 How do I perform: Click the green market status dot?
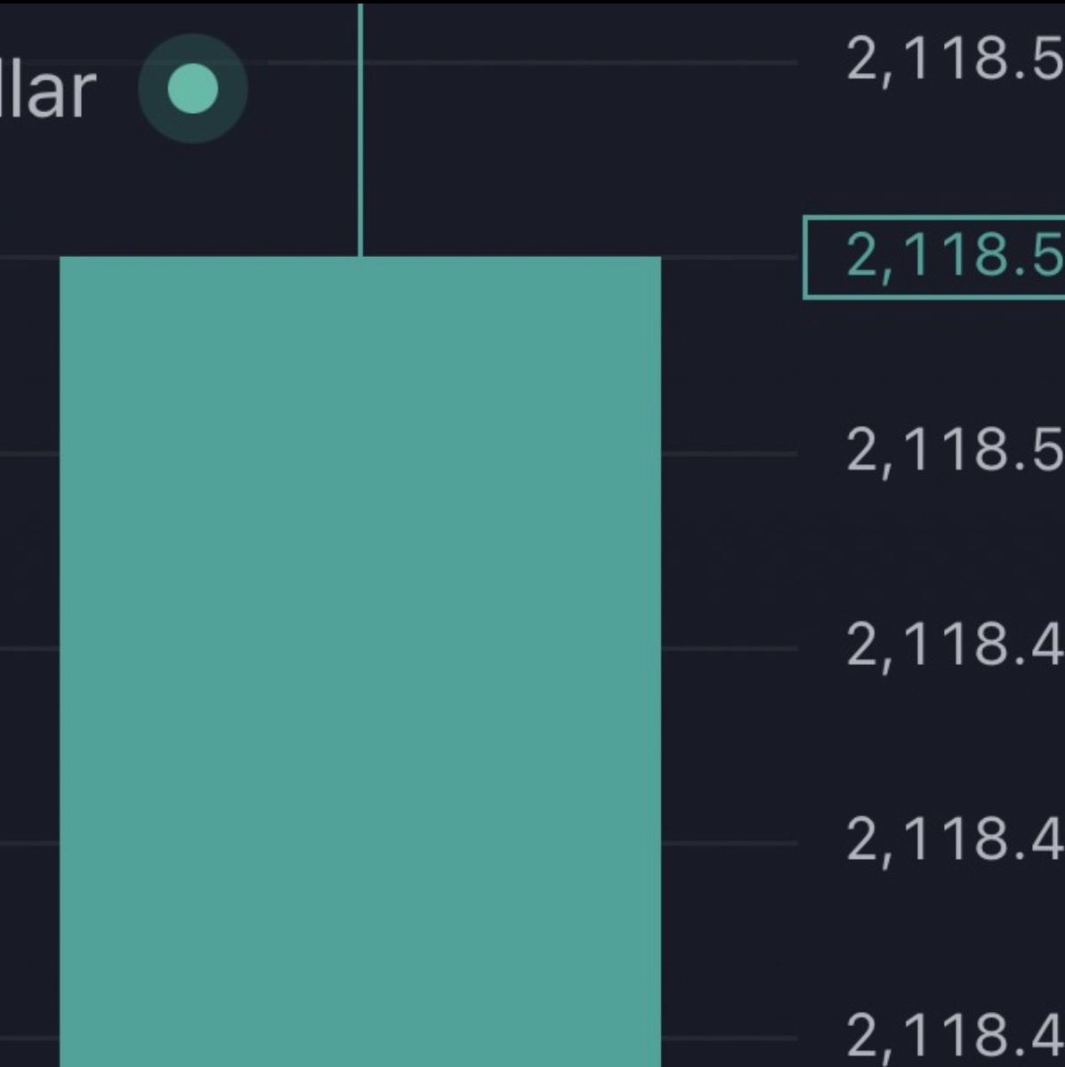click(x=193, y=90)
